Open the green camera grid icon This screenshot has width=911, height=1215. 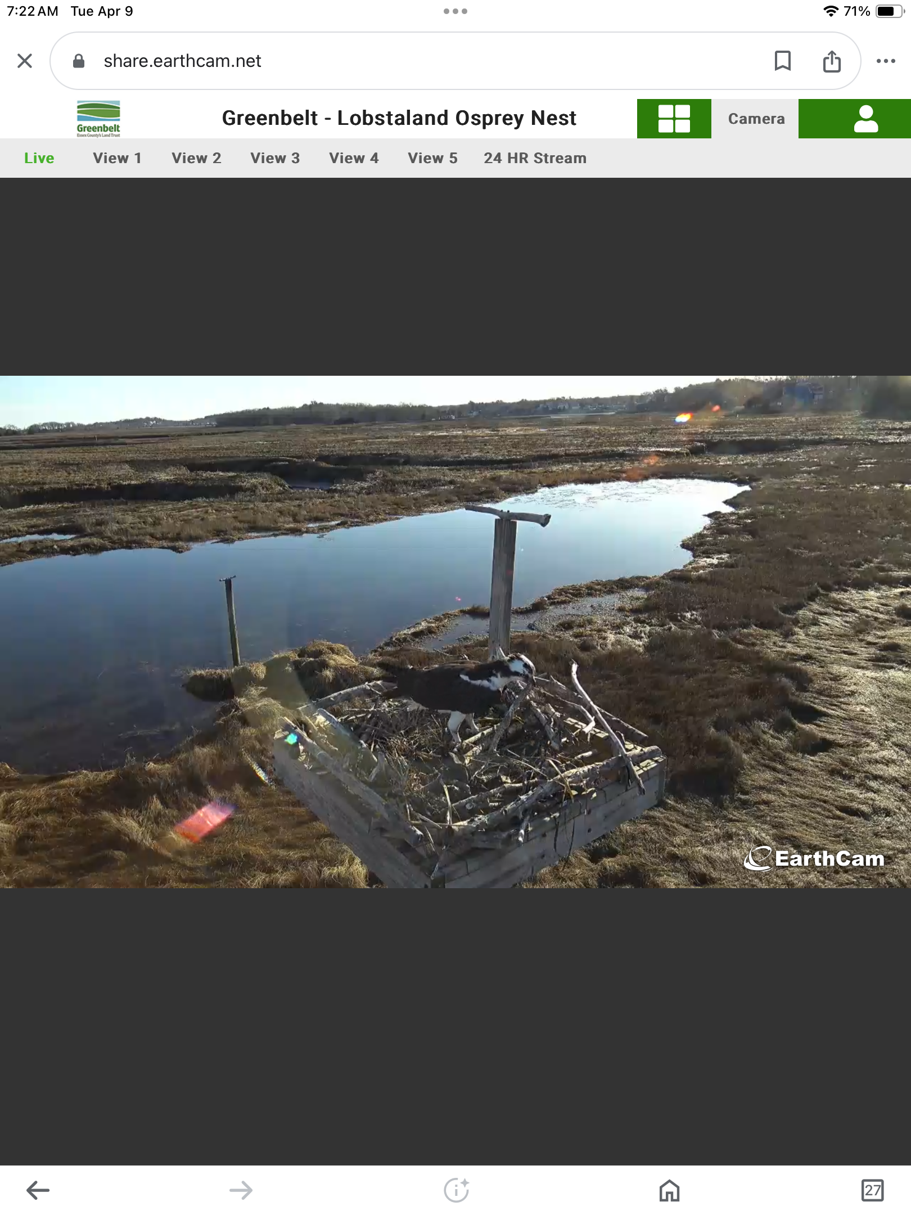tap(674, 119)
